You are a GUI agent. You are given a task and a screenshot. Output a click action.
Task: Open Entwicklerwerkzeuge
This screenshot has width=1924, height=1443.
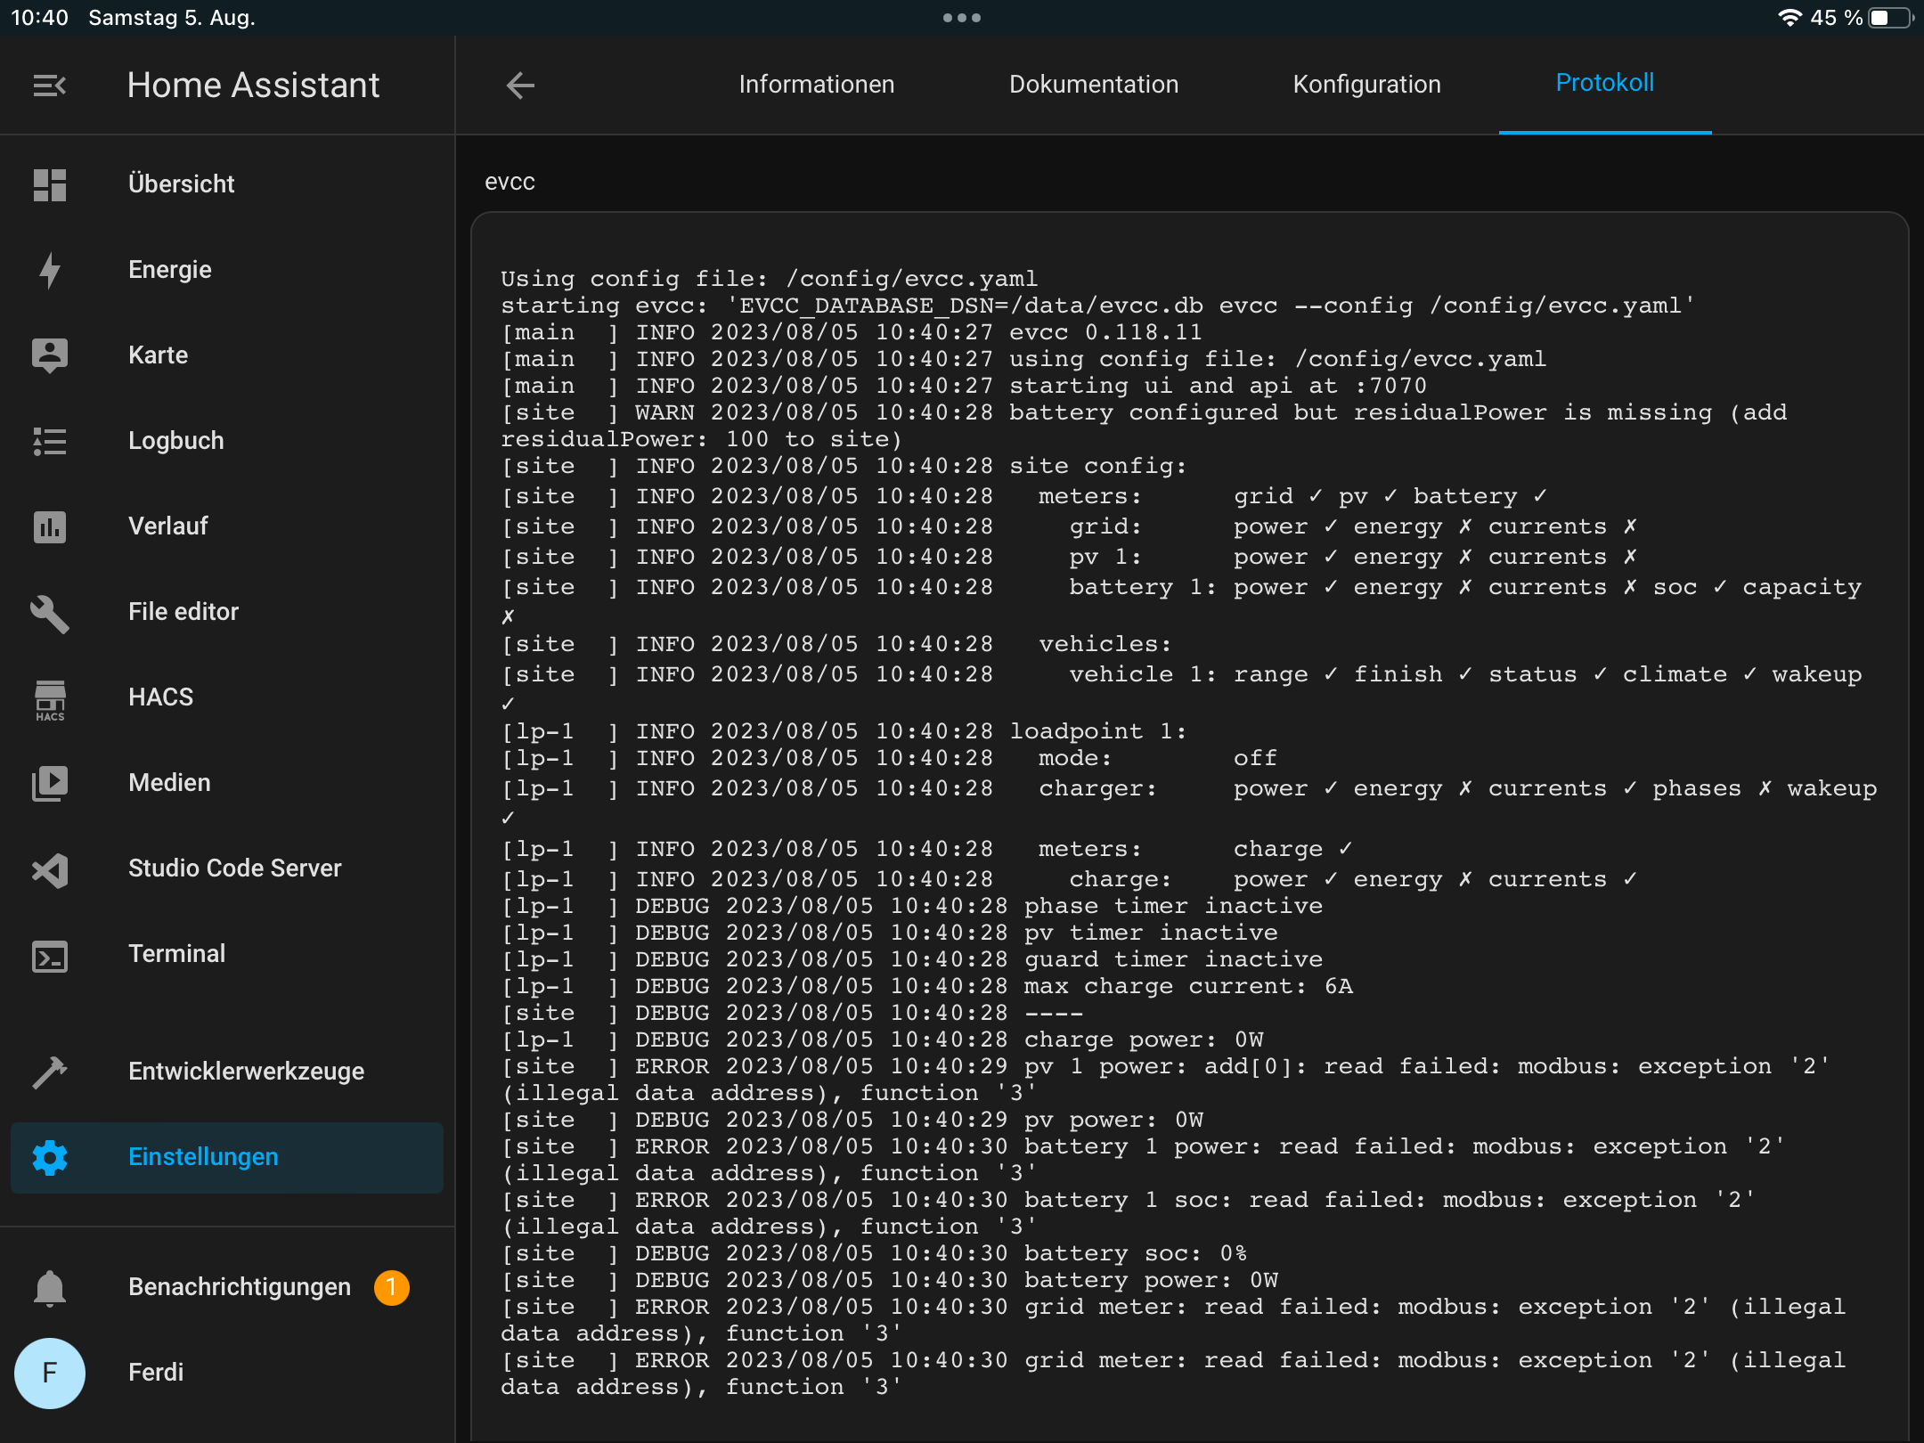coord(247,1072)
